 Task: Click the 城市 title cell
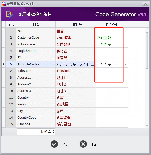[76, 111]
